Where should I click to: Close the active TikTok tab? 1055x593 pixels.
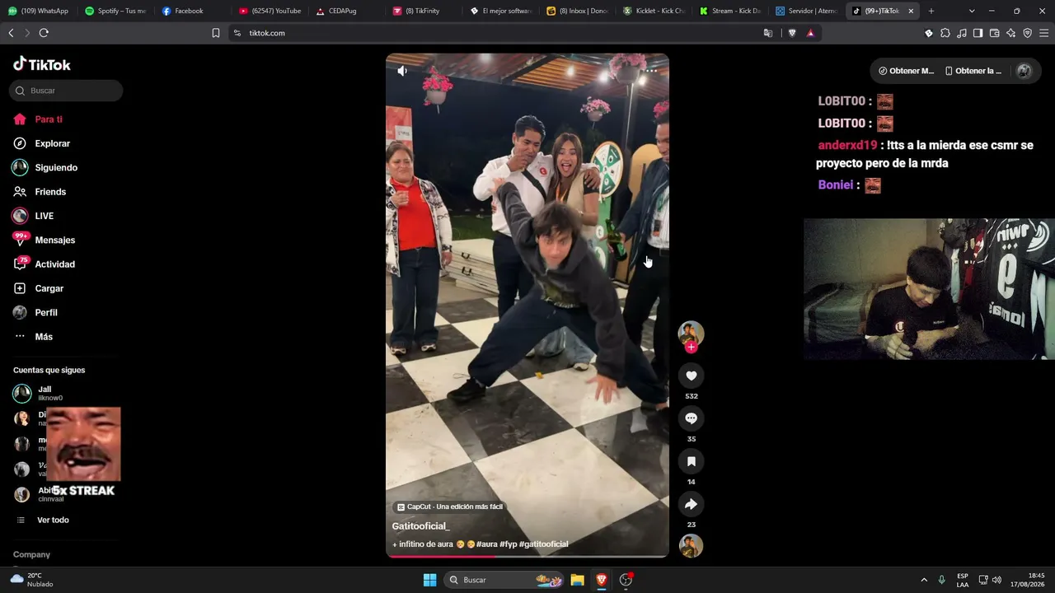tap(911, 11)
